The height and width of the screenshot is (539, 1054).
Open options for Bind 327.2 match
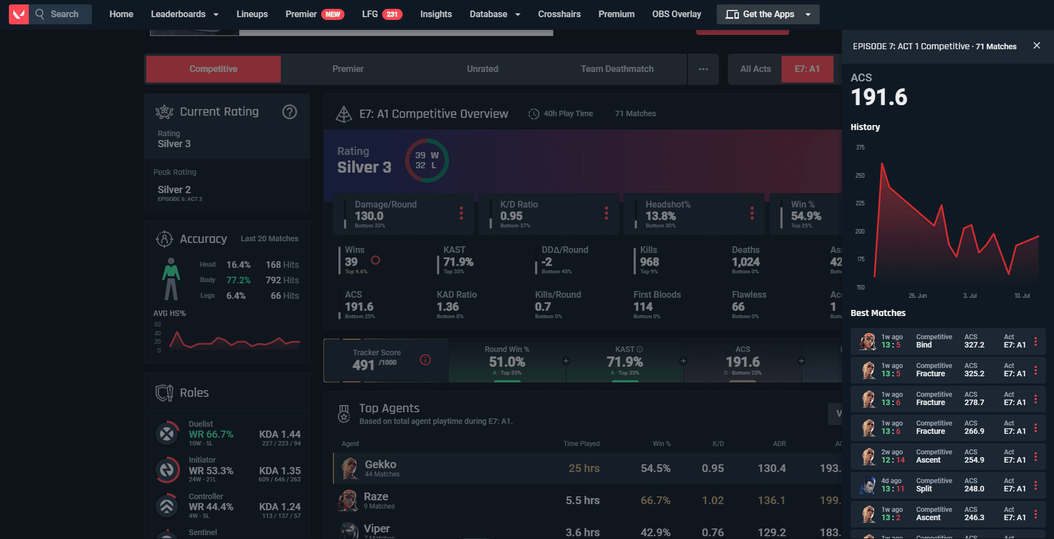pos(1035,341)
